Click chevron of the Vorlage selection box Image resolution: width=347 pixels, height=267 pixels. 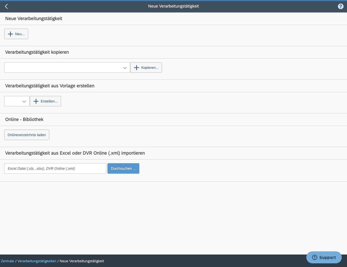(24, 101)
